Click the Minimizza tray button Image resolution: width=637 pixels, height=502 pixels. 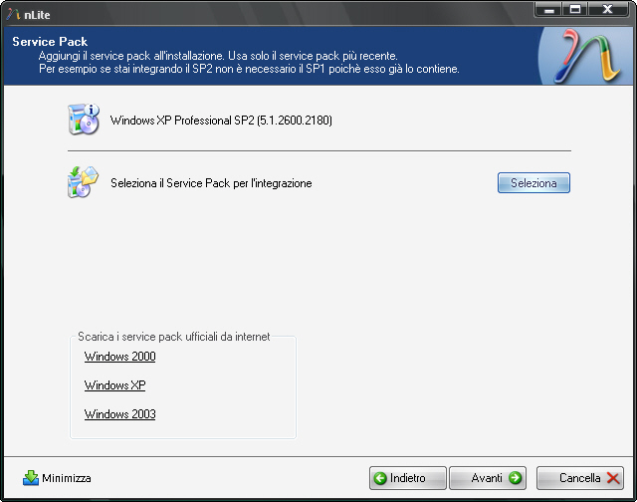(57, 478)
